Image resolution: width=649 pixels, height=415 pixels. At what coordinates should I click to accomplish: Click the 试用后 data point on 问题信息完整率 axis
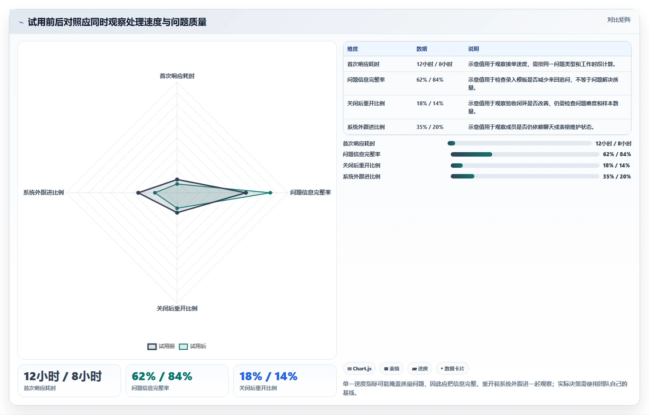click(270, 193)
